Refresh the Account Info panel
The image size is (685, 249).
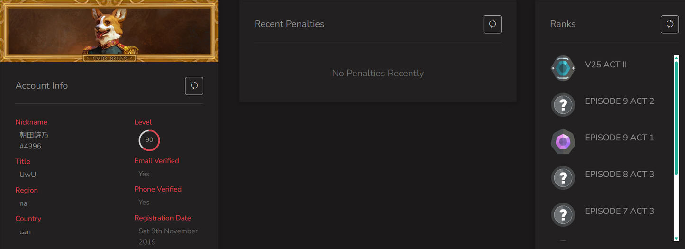tap(194, 86)
